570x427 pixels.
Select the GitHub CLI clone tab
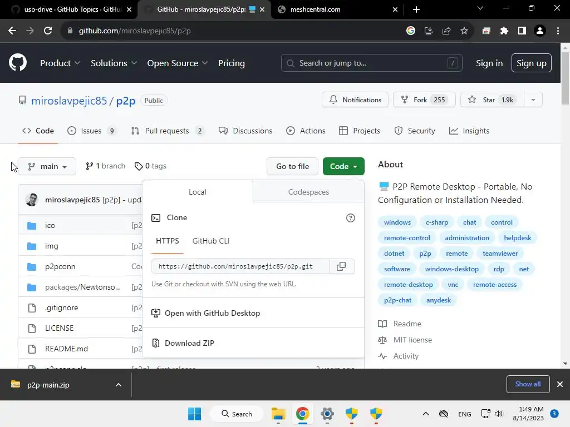[211, 241]
